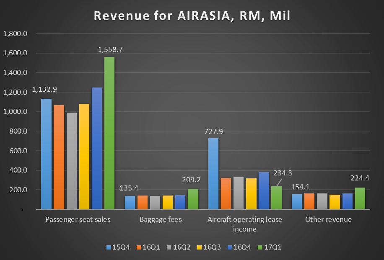Click the 16Q4 dark blue legend swatch
Image resolution: width=384 pixels, height=260 pixels.
(x=230, y=247)
